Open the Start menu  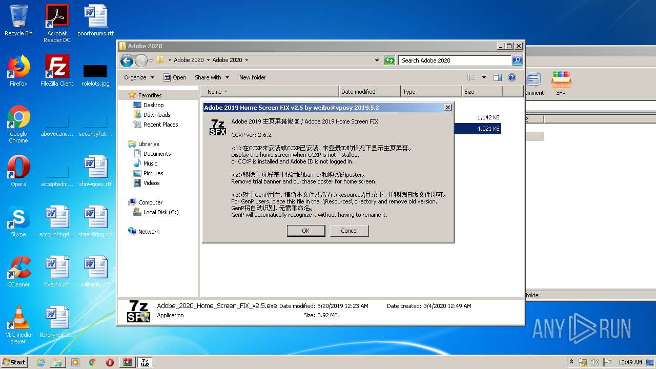pyautogui.click(x=14, y=362)
